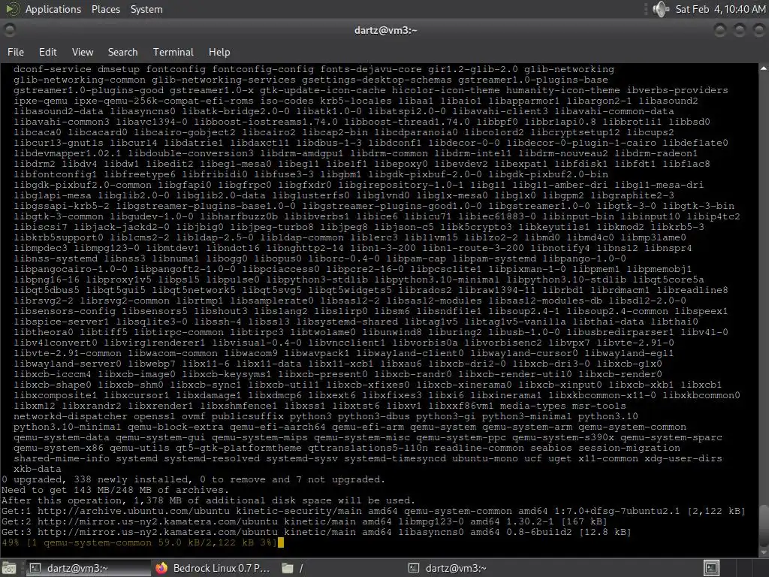
Task: Open the View menu in terminal
Action: (x=83, y=52)
